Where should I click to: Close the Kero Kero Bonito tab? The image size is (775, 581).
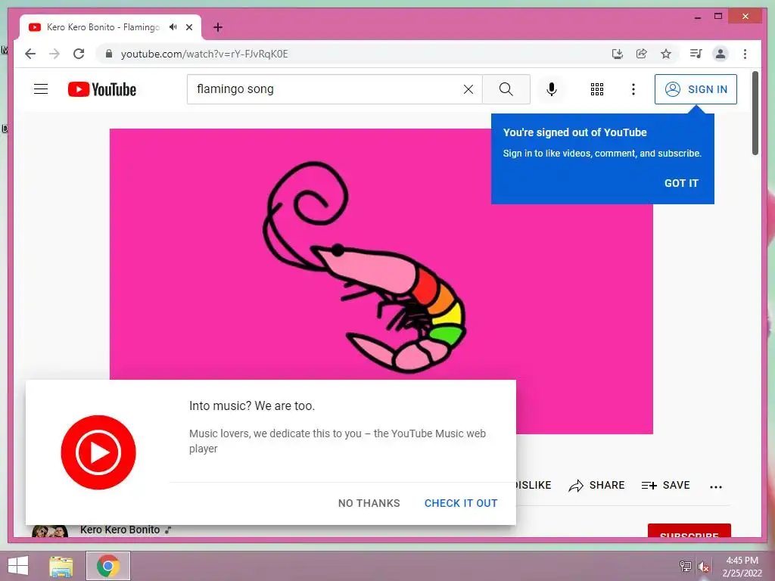click(189, 27)
